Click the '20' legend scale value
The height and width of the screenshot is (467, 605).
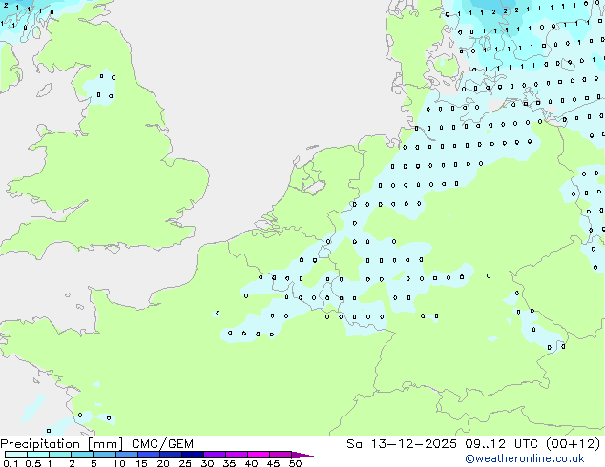163,463
